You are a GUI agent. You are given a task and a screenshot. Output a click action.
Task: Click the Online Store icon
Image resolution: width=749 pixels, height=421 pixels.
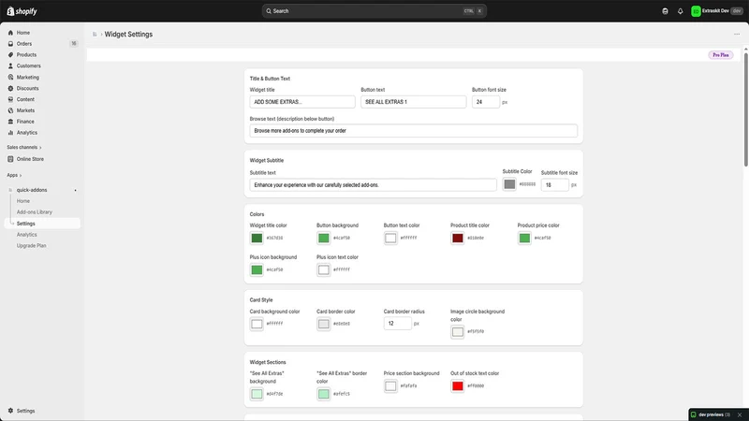(x=10, y=159)
